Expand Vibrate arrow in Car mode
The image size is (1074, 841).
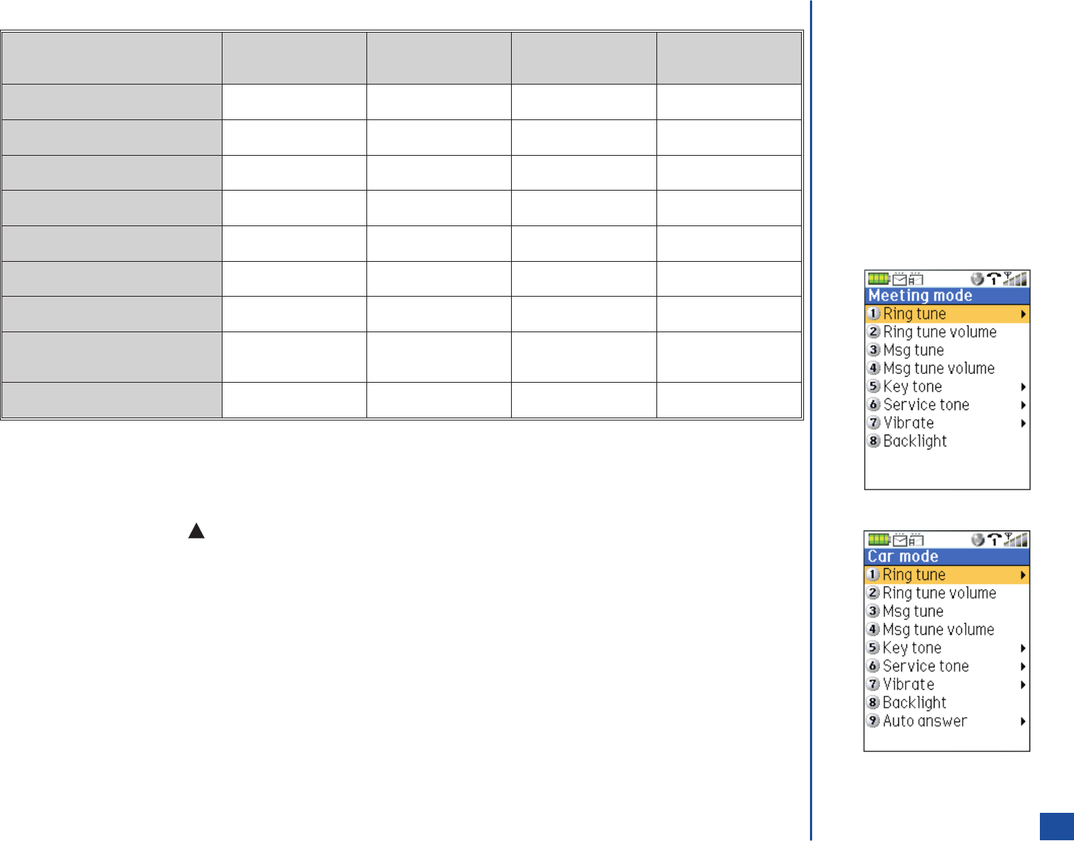point(1023,685)
